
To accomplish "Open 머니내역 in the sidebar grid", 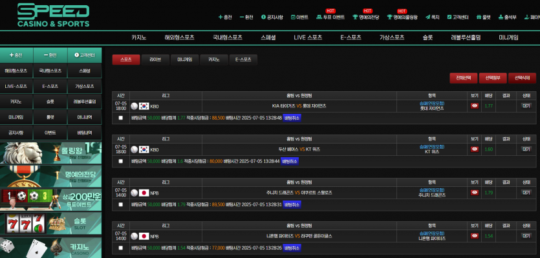I will coord(85,117).
